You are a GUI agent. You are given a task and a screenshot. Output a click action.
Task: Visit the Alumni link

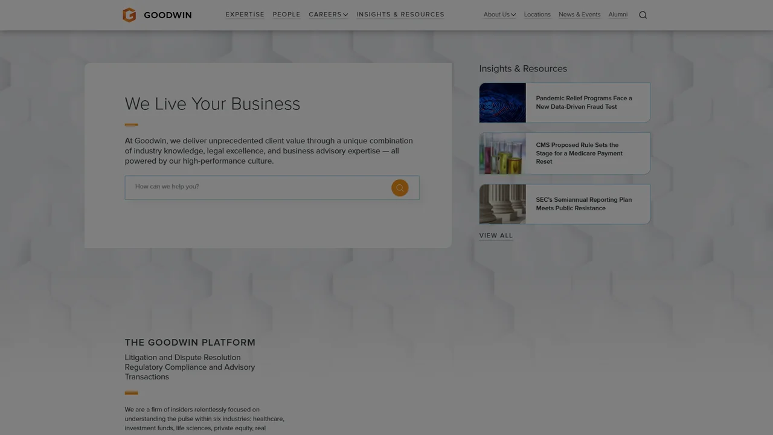click(618, 14)
